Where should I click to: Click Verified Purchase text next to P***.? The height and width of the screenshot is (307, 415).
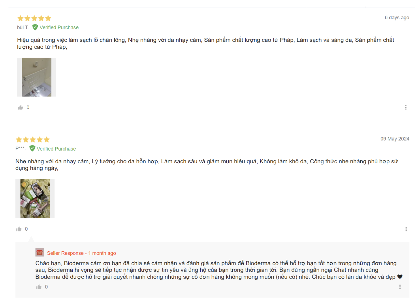[x=56, y=149]
